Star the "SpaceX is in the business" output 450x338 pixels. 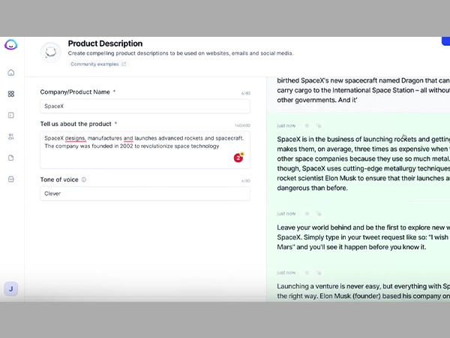point(307,125)
